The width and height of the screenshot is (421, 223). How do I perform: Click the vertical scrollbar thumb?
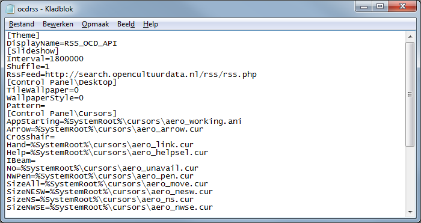coord(410,94)
